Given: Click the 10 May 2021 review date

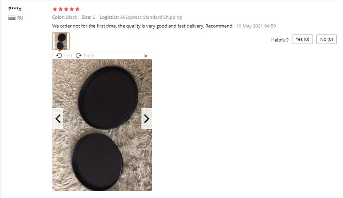Looking at the screenshot, I should pyautogui.click(x=256, y=26).
